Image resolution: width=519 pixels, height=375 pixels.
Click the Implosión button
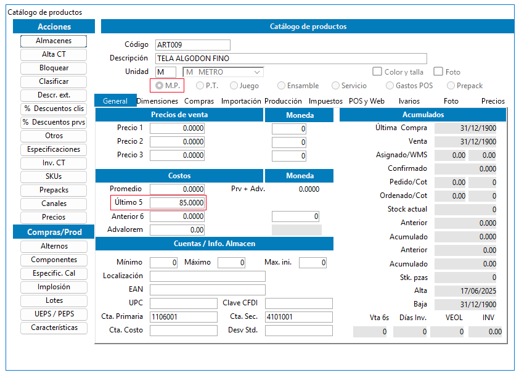coord(54,287)
